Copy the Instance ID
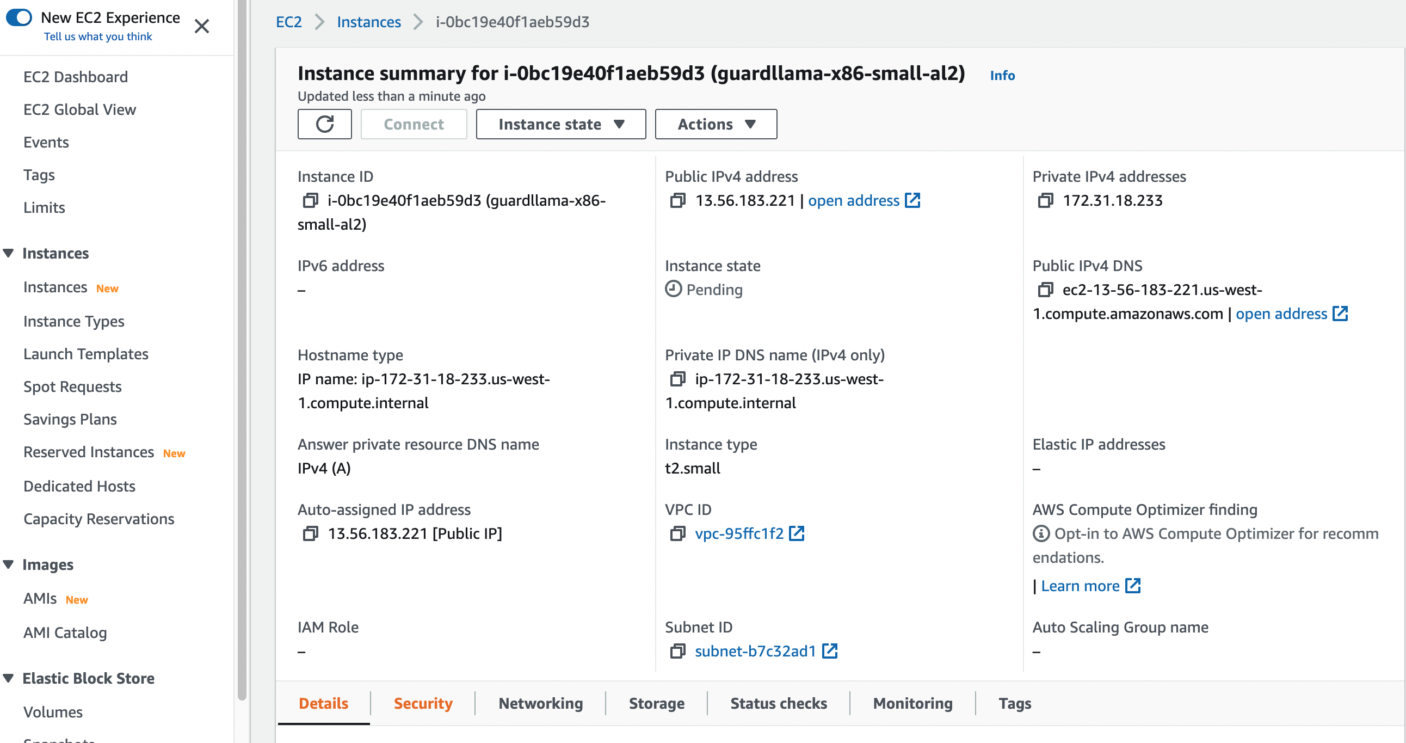The image size is (1406, 743). [x=310, y=200]
